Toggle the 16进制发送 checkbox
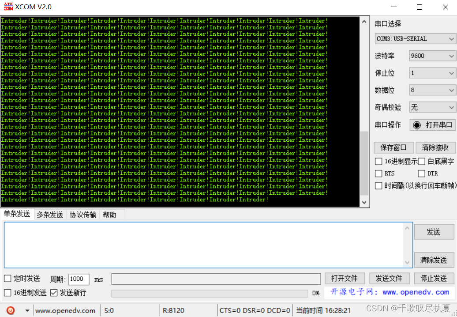The width and height of the screenshot is (457, 317). pos(7,293)
